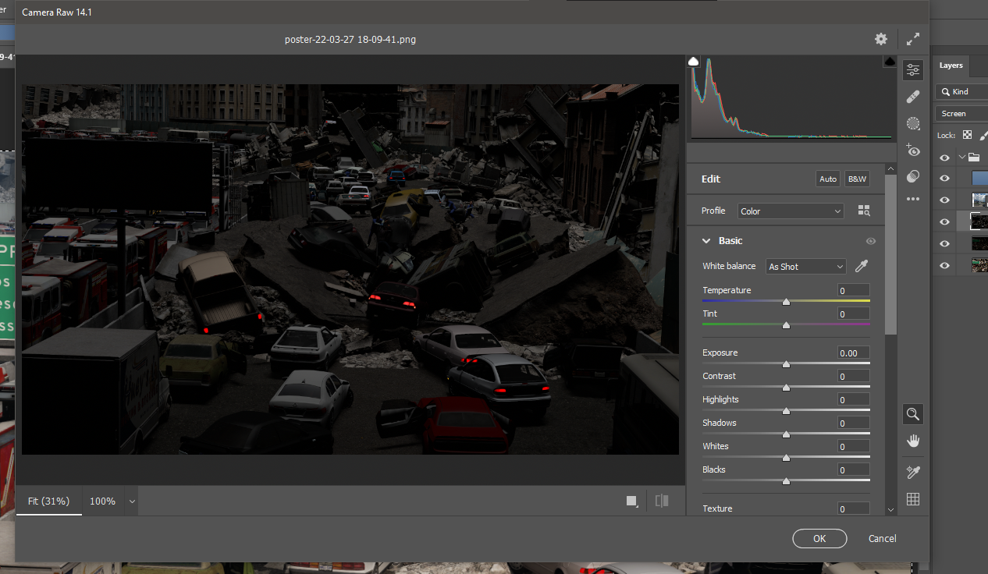This screenshot has width=988, height=574.
Task: Pick the White Balance eyedropper
Action: tap(862, 267)
